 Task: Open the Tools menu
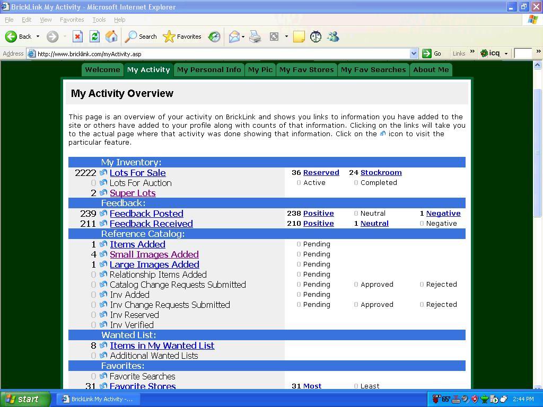coord(99,20)
